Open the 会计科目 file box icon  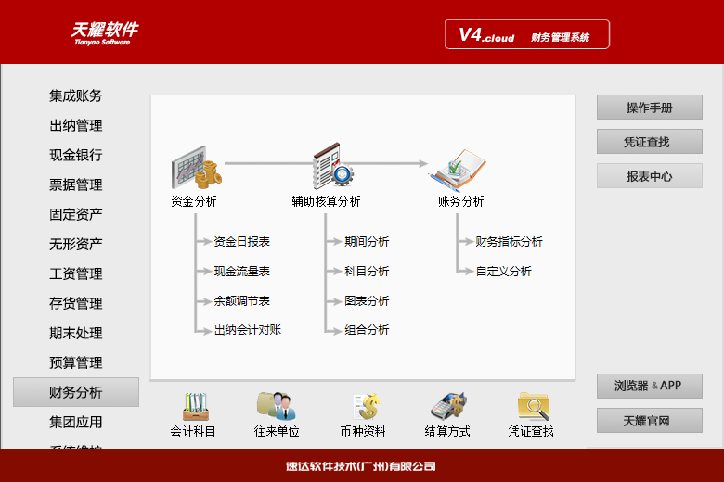(195, 406)
